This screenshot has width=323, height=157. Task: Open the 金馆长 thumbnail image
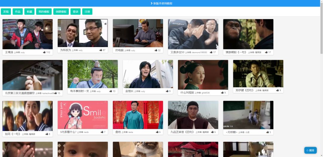tap(148, 74)
